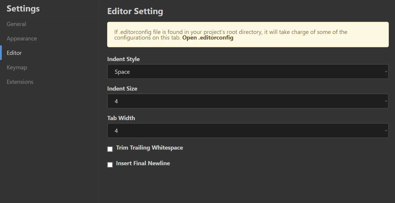The width and height of the screenshot is (395, 203).
Task: Select the "Space" value in Indent Style
Action: (x=122, y=71)
